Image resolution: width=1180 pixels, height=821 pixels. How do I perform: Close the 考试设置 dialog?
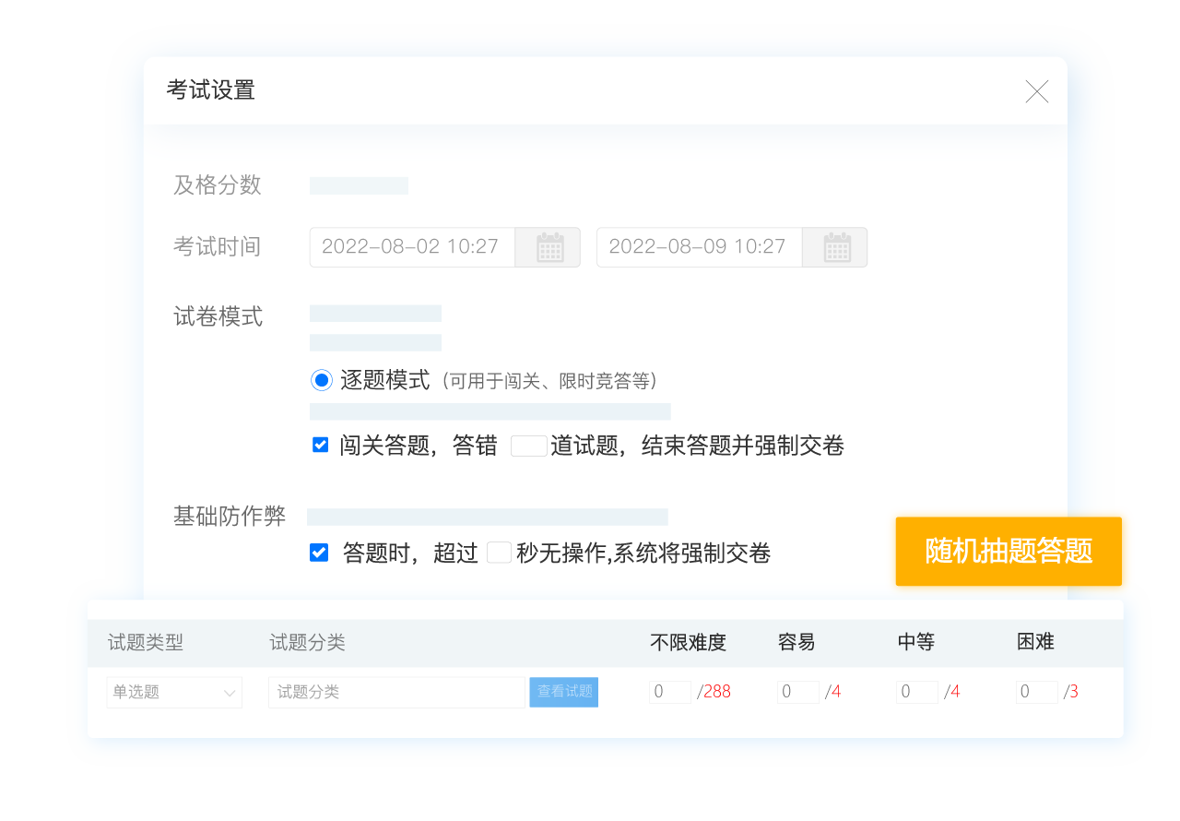coord(1037,91)
